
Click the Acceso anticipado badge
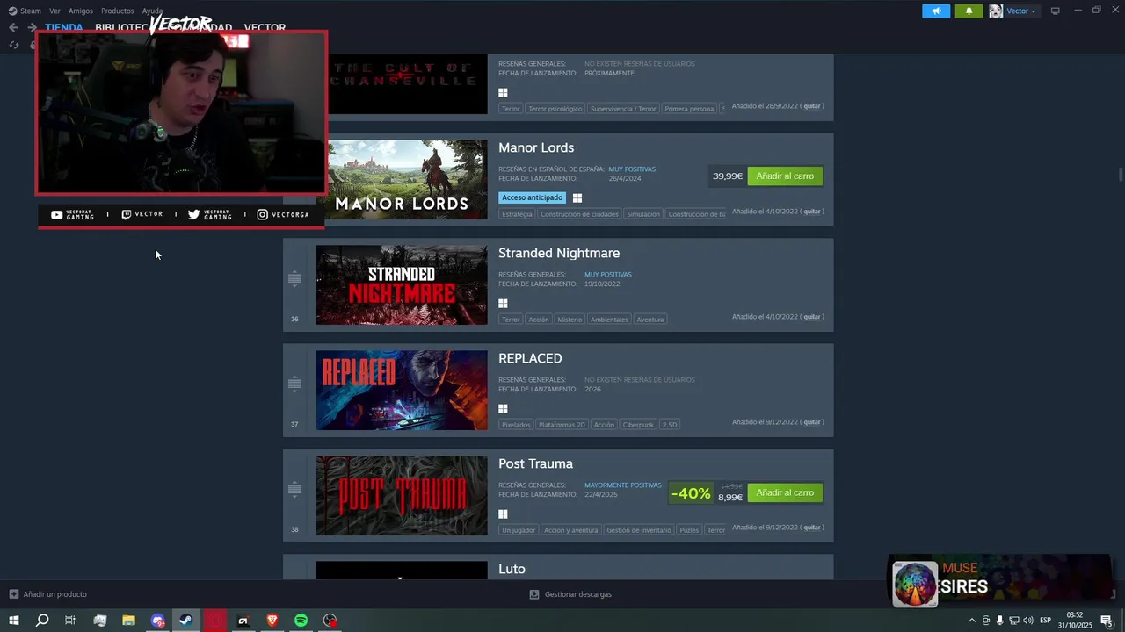(x=533, y=198)
